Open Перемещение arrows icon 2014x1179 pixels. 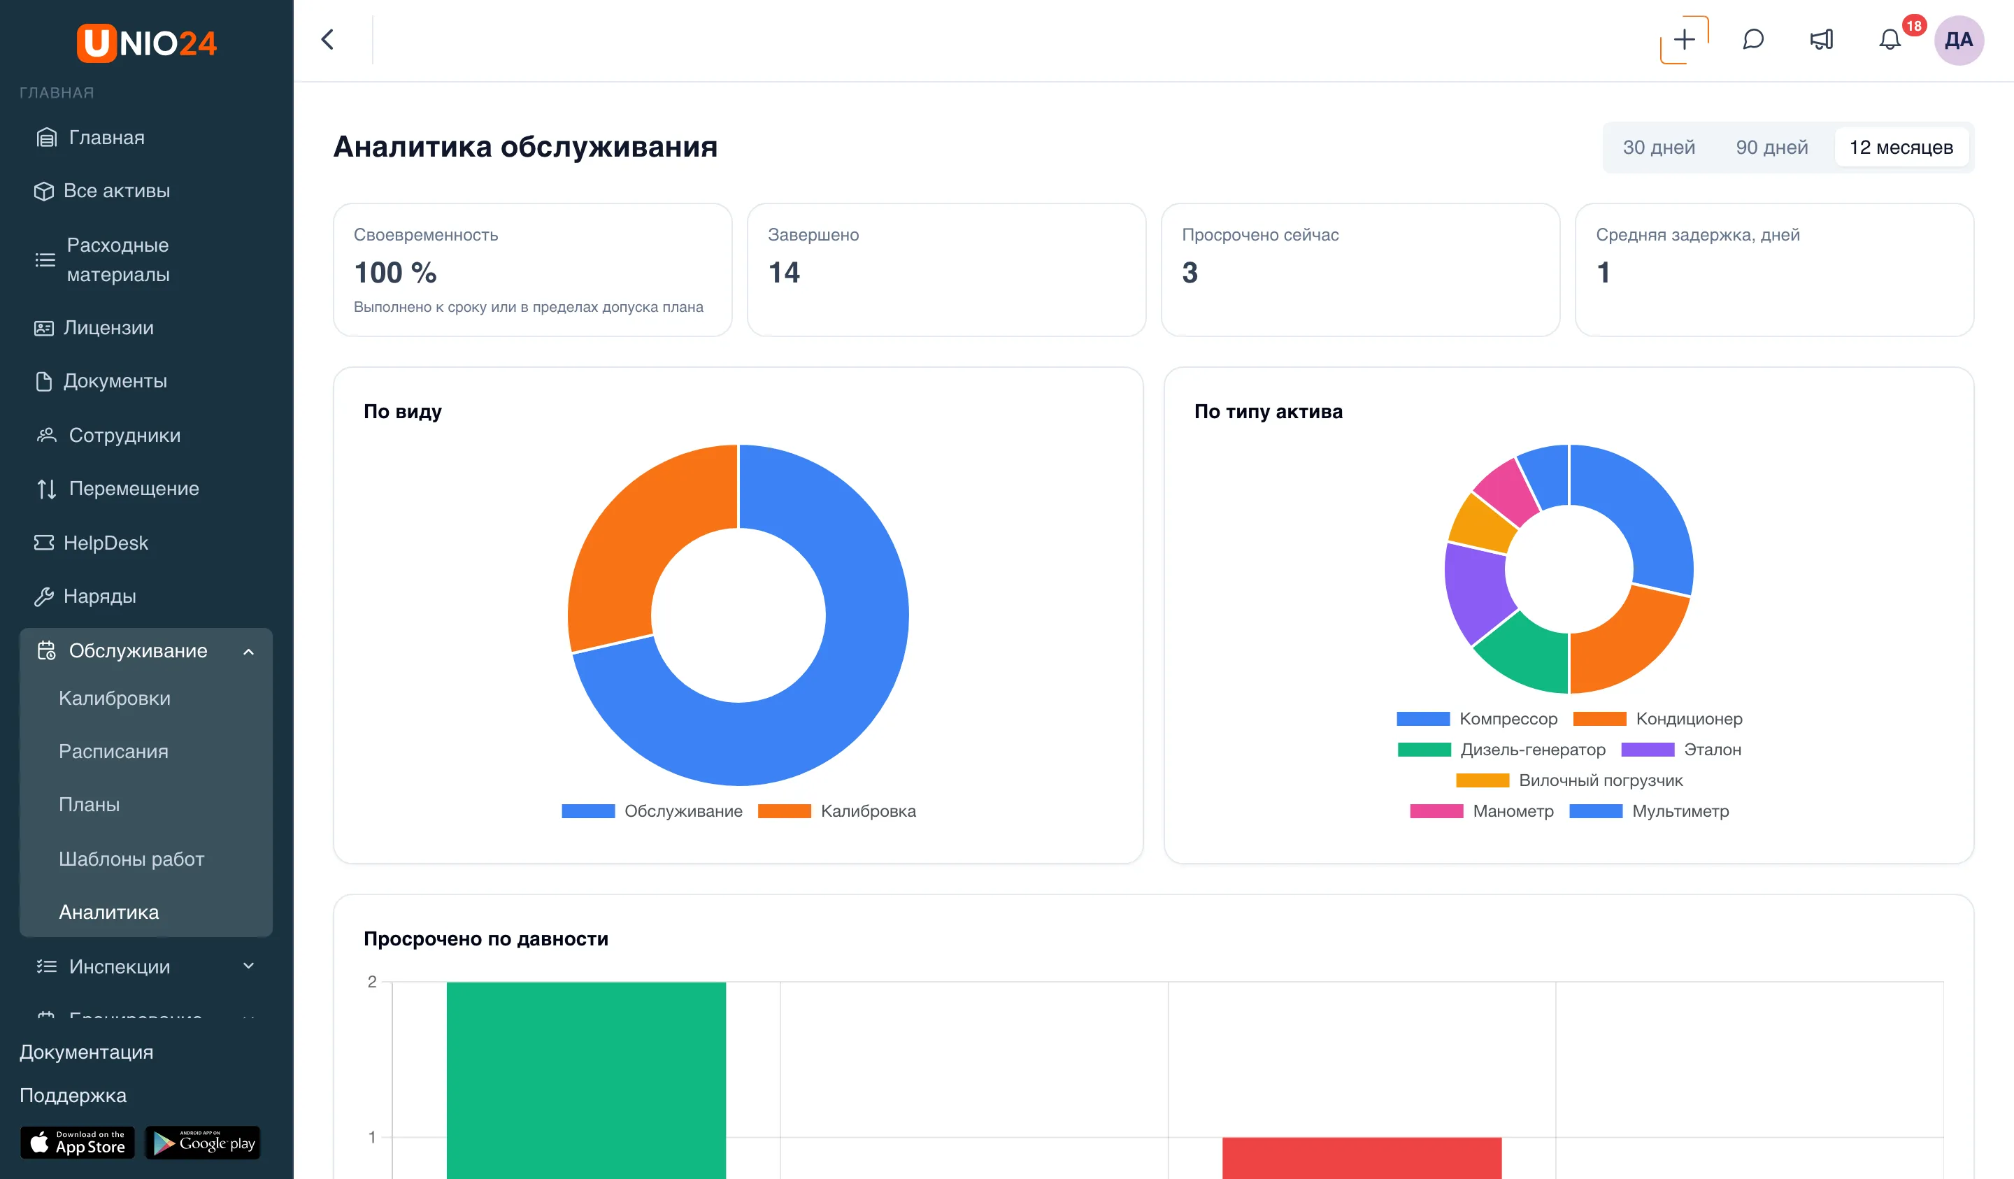point(46,488)
